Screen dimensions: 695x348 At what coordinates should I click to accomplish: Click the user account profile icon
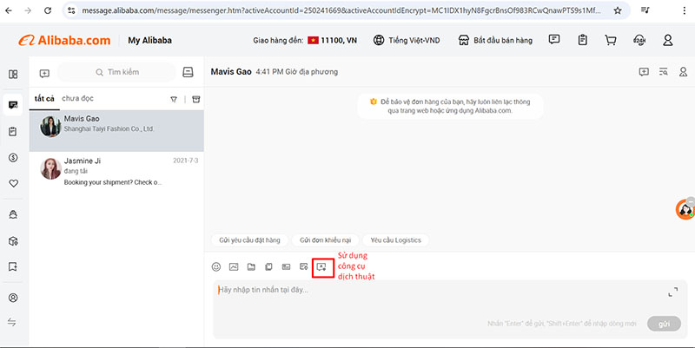(667, 41)
